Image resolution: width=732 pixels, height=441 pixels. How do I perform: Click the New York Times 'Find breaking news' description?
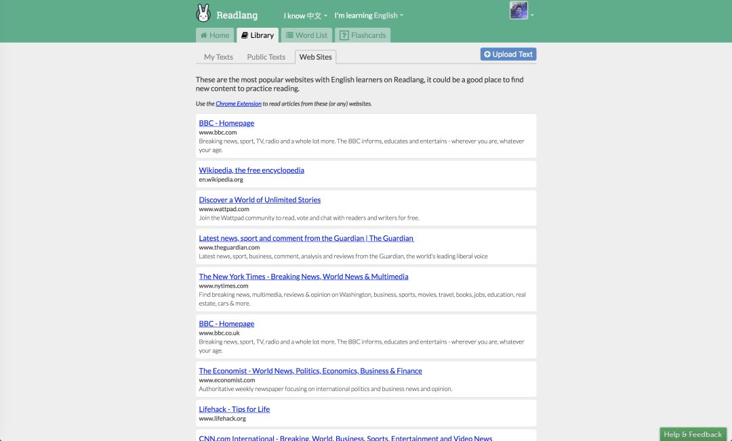coord(362,299)
